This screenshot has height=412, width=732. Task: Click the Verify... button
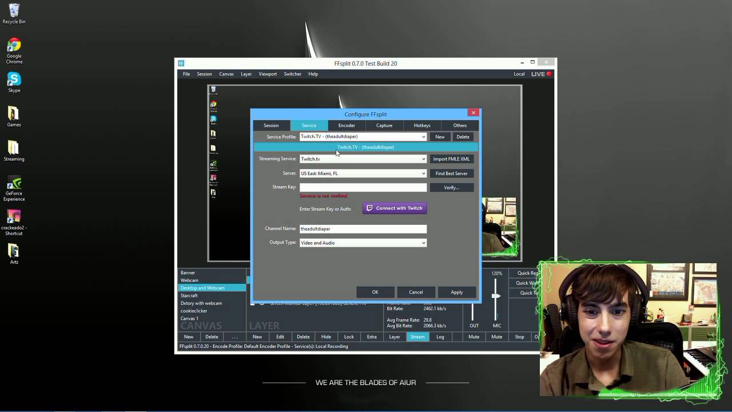(x=451, y=187)
